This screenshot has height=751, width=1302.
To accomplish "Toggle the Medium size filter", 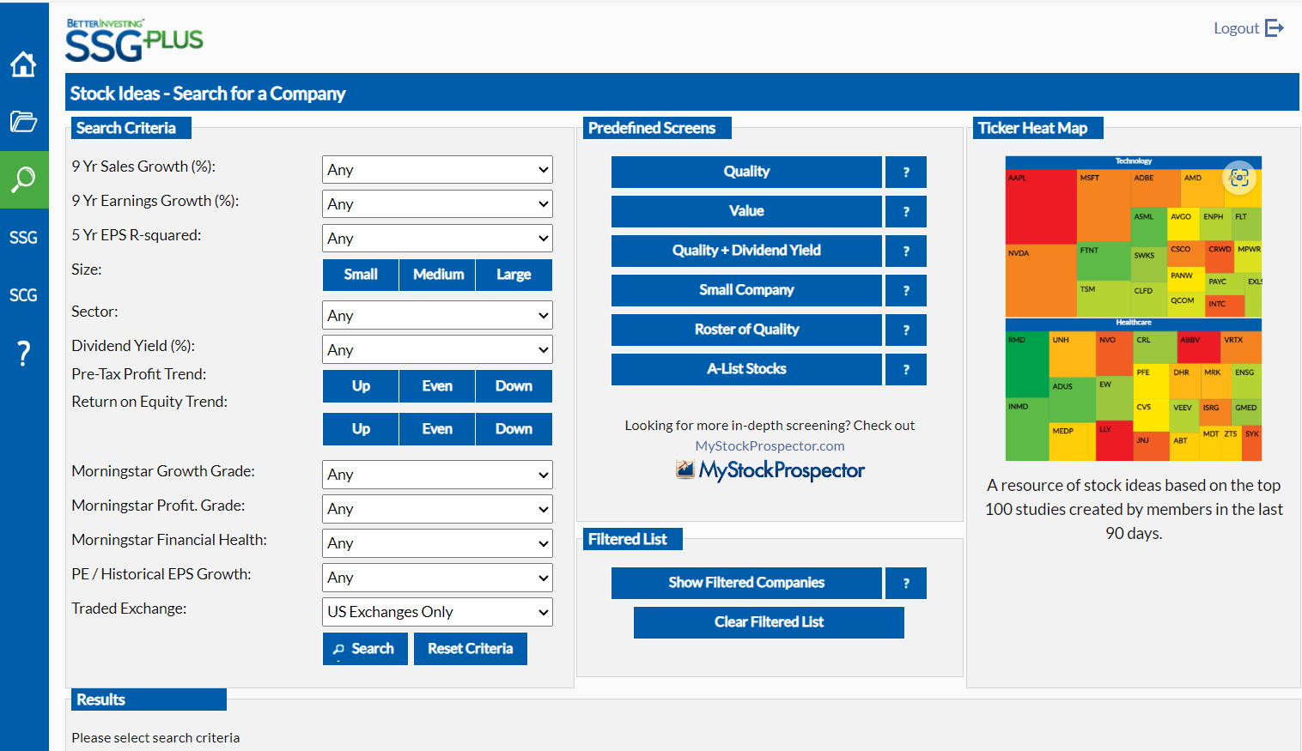I will [438, 275].
